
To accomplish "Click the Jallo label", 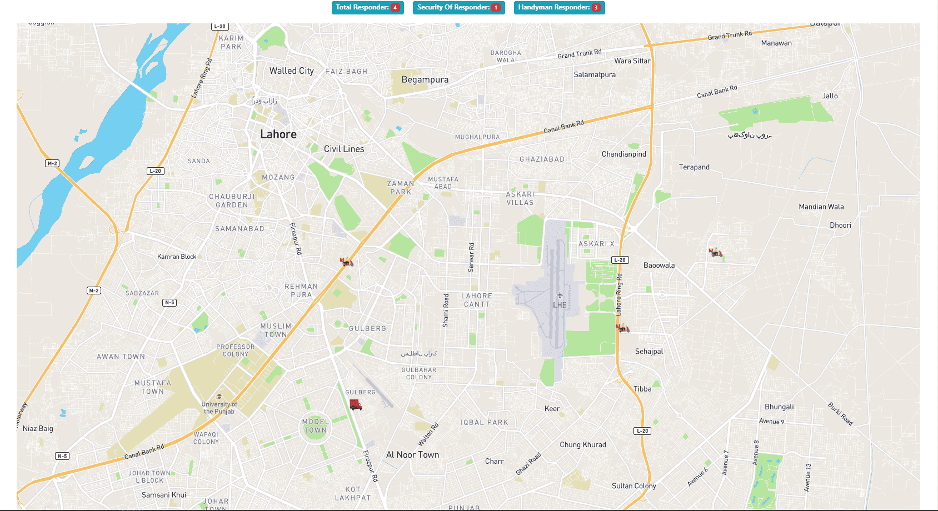I will (x=830, y=96).
